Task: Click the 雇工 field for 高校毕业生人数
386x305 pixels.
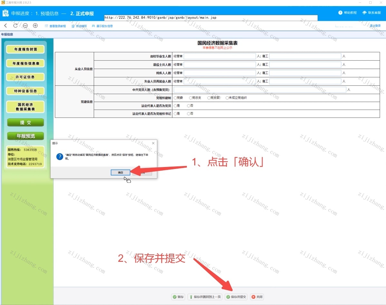Action: click(305, 56)
